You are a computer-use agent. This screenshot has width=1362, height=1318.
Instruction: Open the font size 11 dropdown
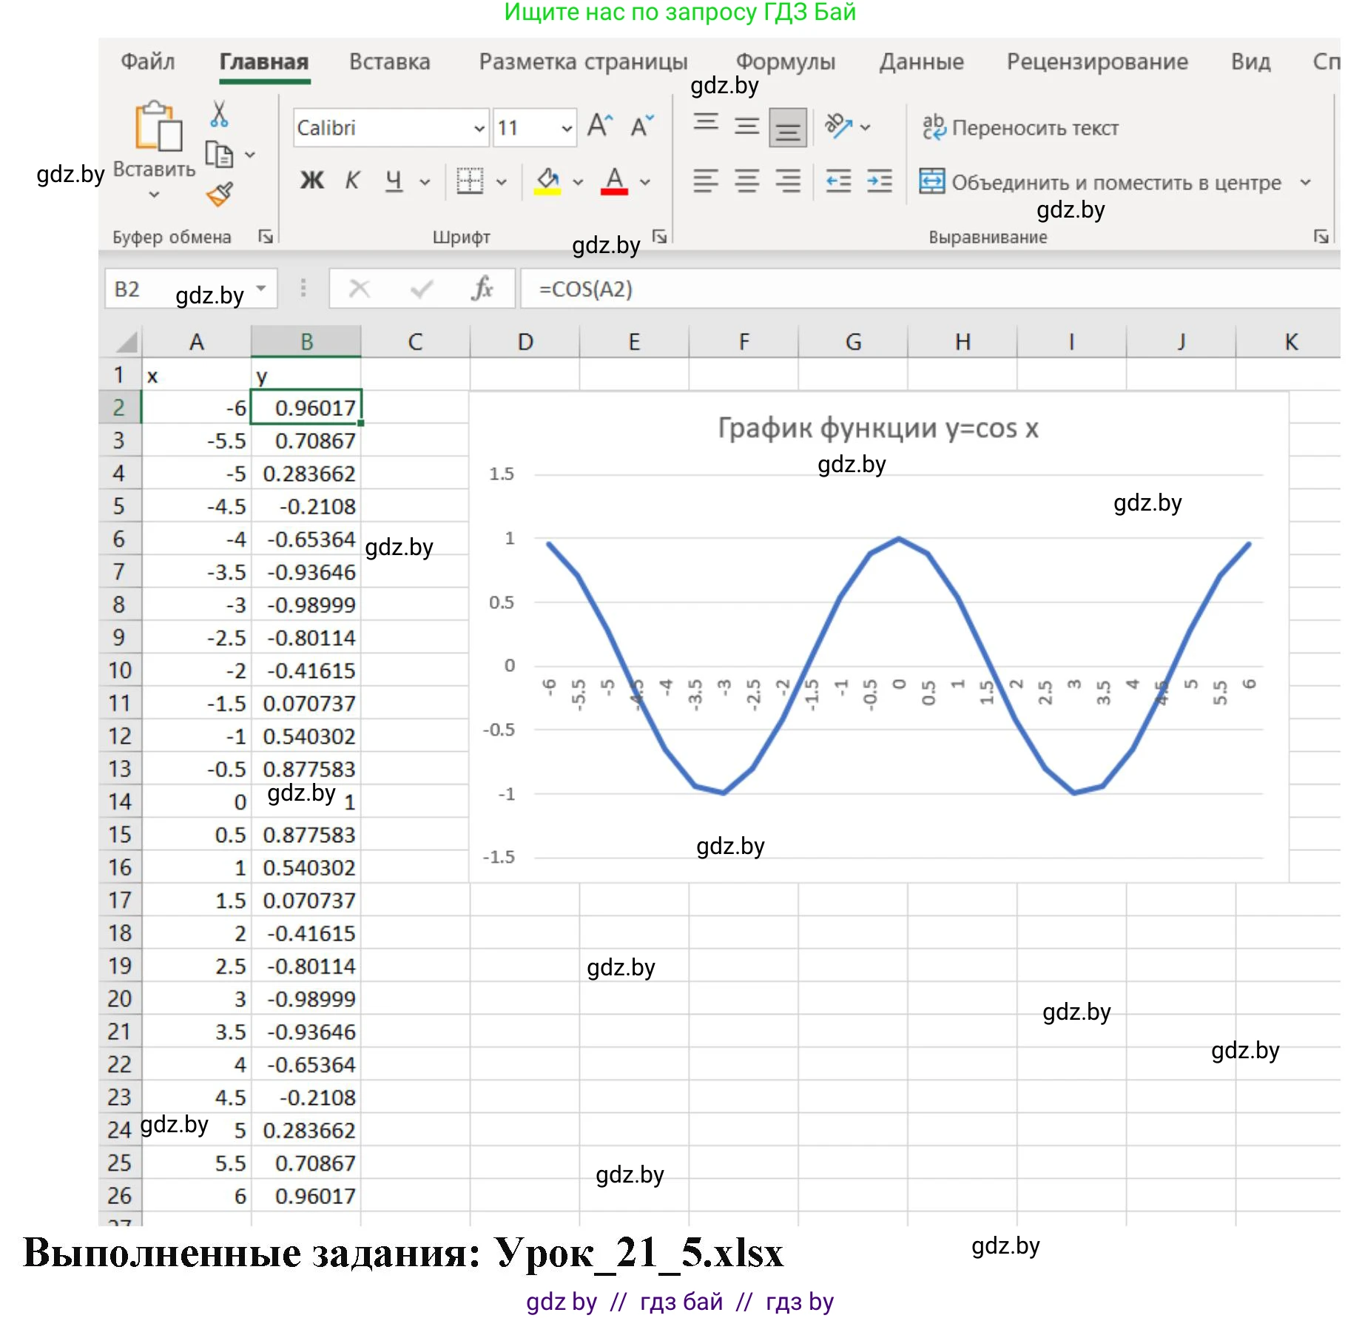[x=567, y=128]
